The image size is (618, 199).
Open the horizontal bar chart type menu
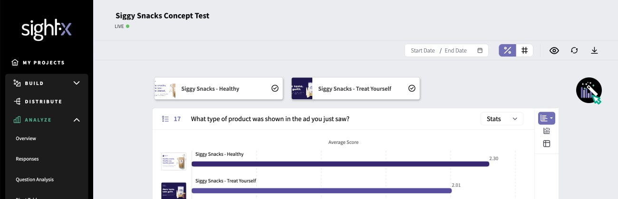[547, 118]
